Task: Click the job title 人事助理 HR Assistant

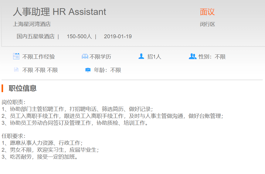Action: (x=59, y=12)
